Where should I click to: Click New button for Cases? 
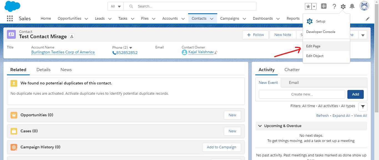pyautogui.click(x=233, y=131)
